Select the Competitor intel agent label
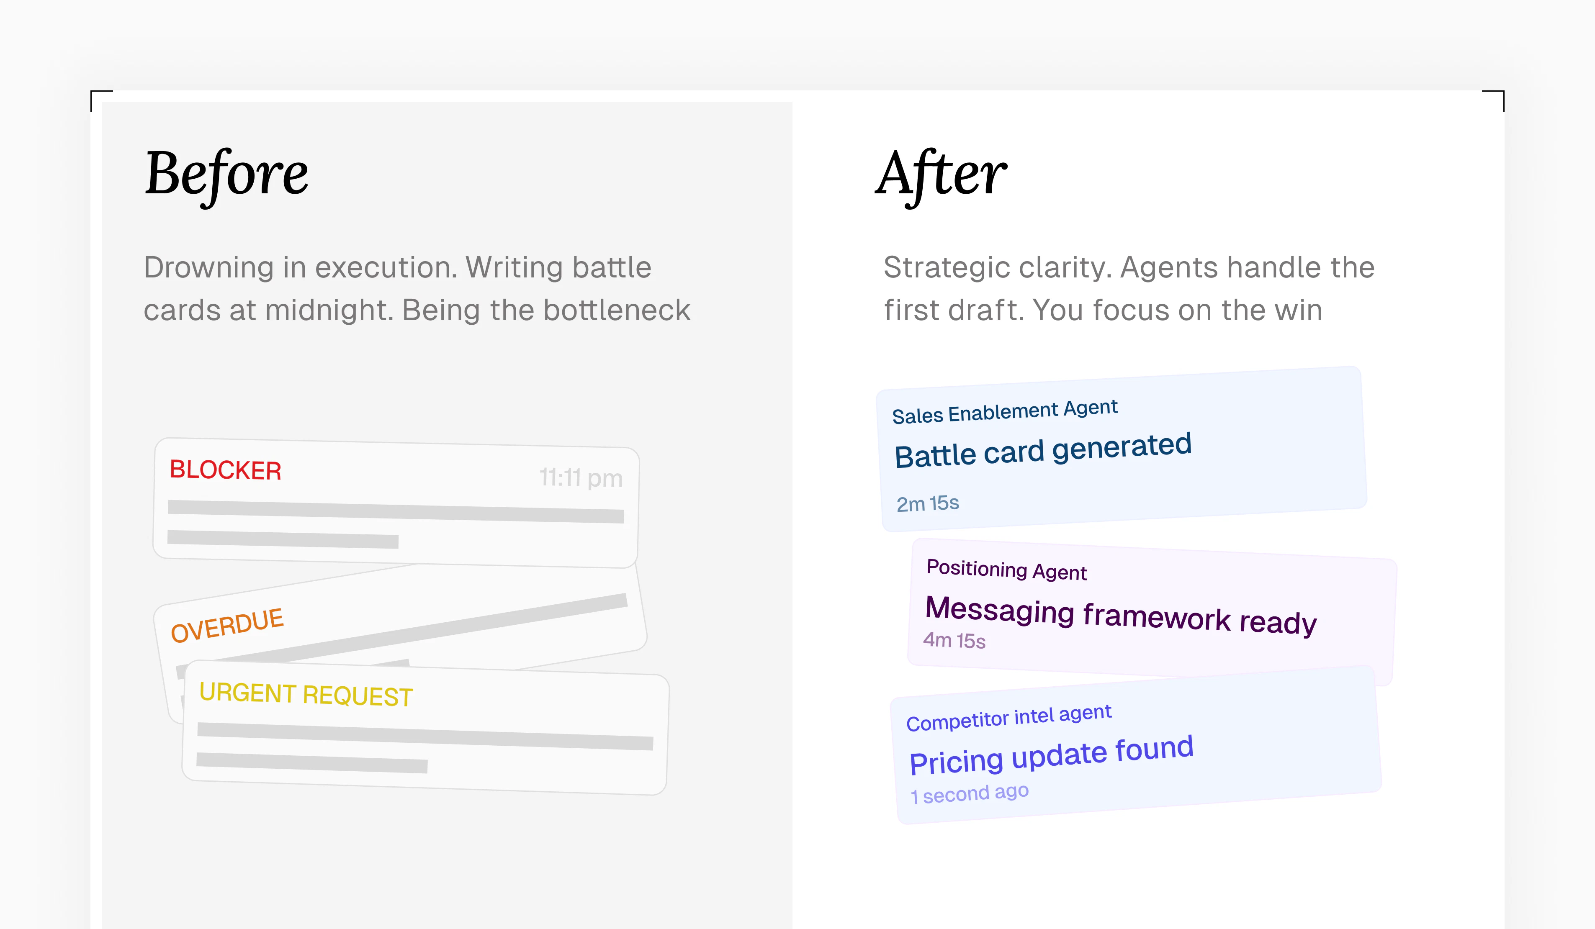Viewport: 1595px width, 929px height. 1008,718
